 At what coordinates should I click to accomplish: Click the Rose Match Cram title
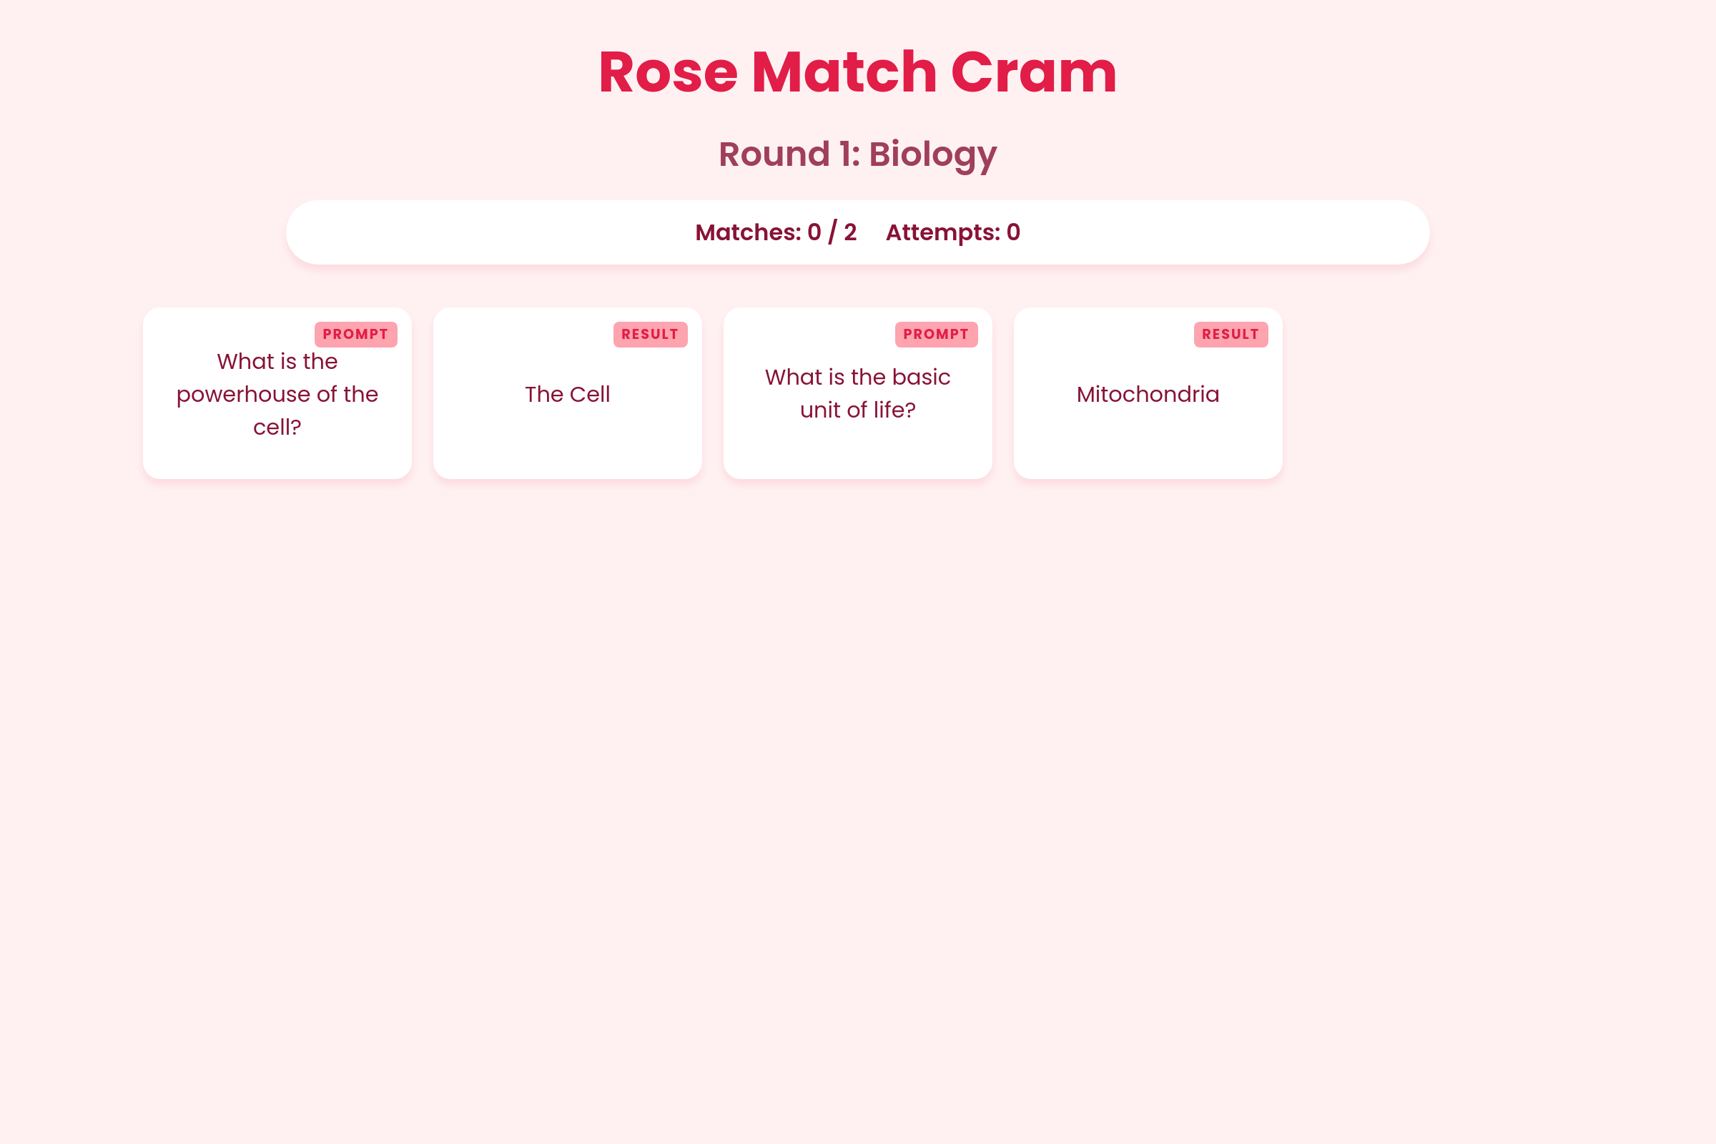coord(858,71)
